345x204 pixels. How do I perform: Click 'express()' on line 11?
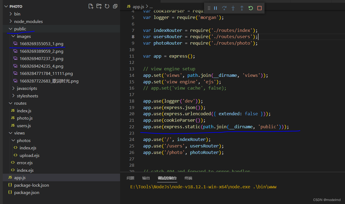click(x=181, y=56)
